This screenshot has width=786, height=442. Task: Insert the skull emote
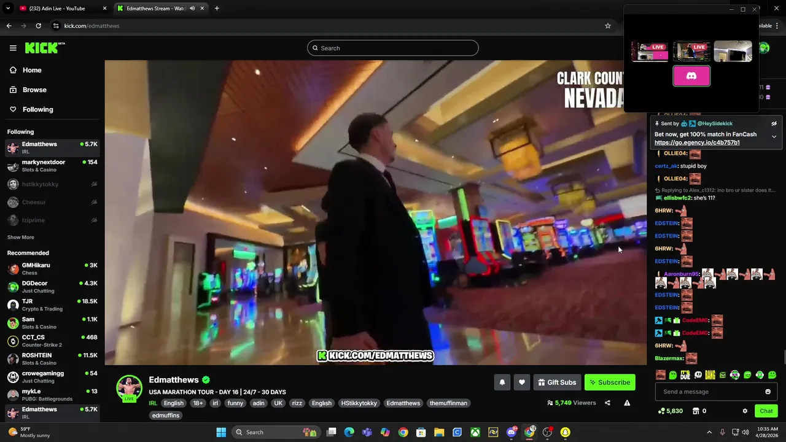(x=698, y=375)
